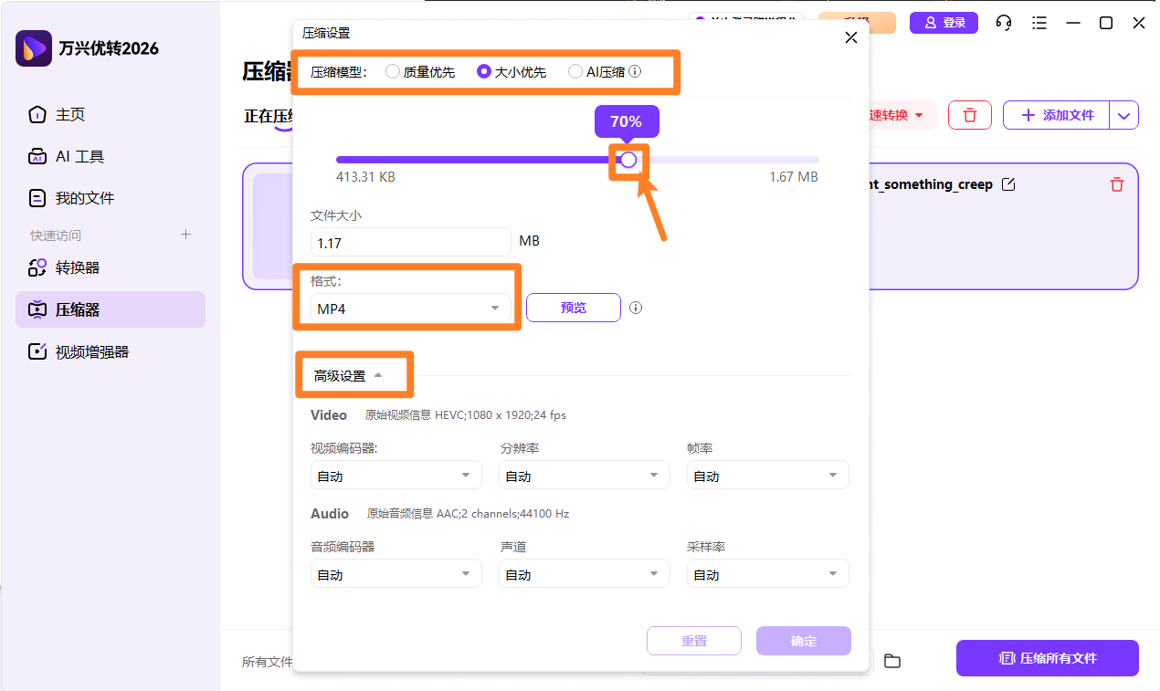
Task: Click the 压缩所有文件 button
Action: 1048,658
